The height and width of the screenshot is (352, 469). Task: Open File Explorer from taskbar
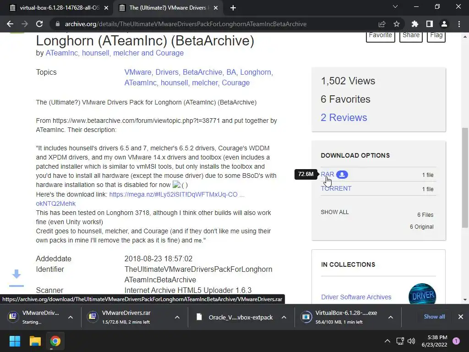(35, 341)
